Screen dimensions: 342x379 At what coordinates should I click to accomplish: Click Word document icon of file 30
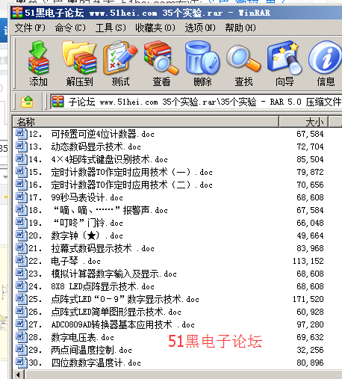22,363
